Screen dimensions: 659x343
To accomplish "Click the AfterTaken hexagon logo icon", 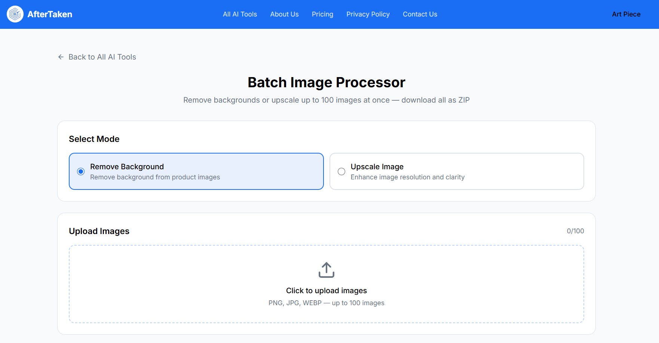I will (x=15, y=14).
